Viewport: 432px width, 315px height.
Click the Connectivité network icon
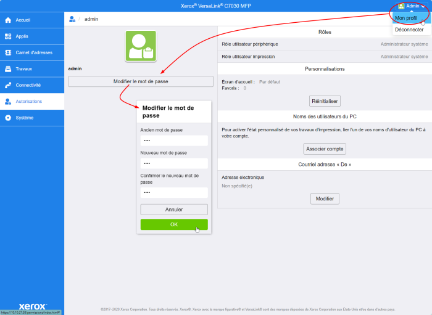(x=8, y=85)
